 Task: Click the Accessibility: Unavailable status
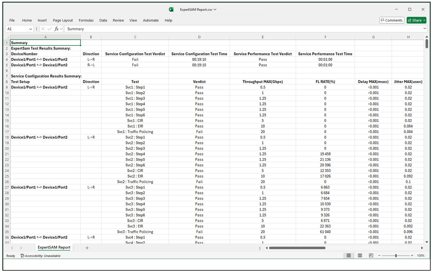[40, 256]
